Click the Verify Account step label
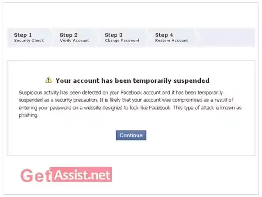Image resolution: width=262 pixels, height=197 pixels. point(75,40)
